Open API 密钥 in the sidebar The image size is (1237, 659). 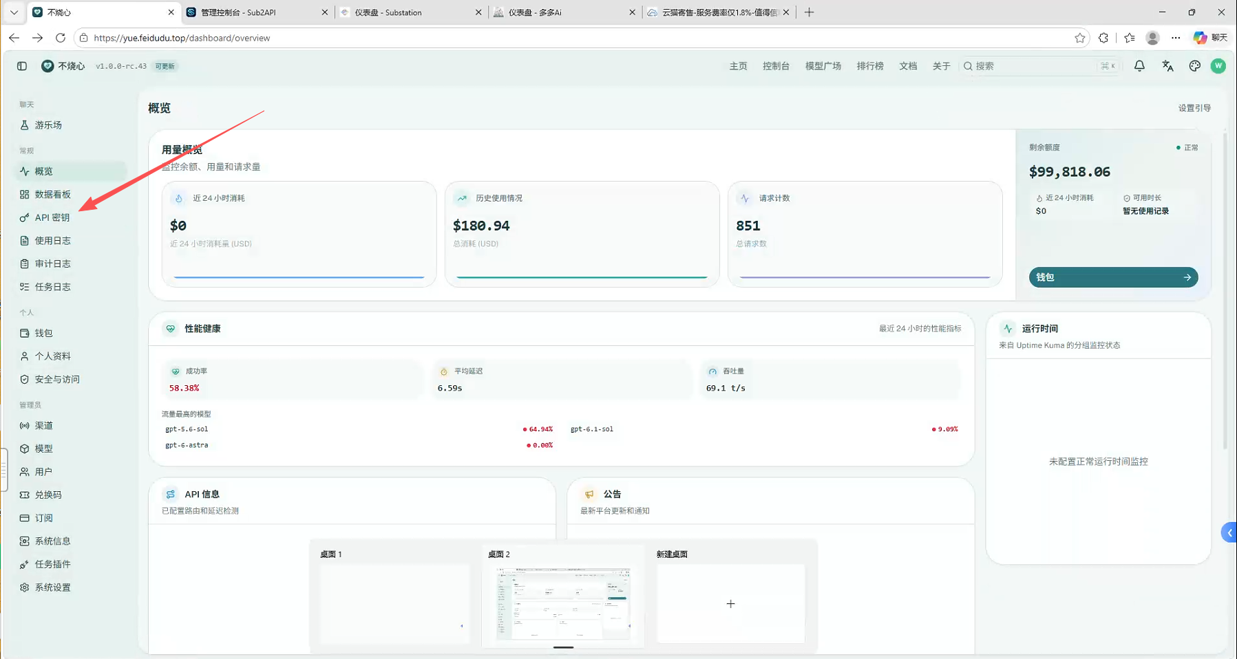(71, 217)
